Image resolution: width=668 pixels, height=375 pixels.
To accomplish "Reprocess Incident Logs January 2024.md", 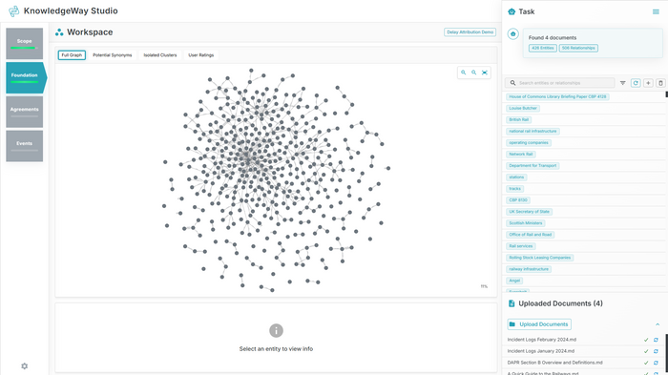I will tap(657, 351).
